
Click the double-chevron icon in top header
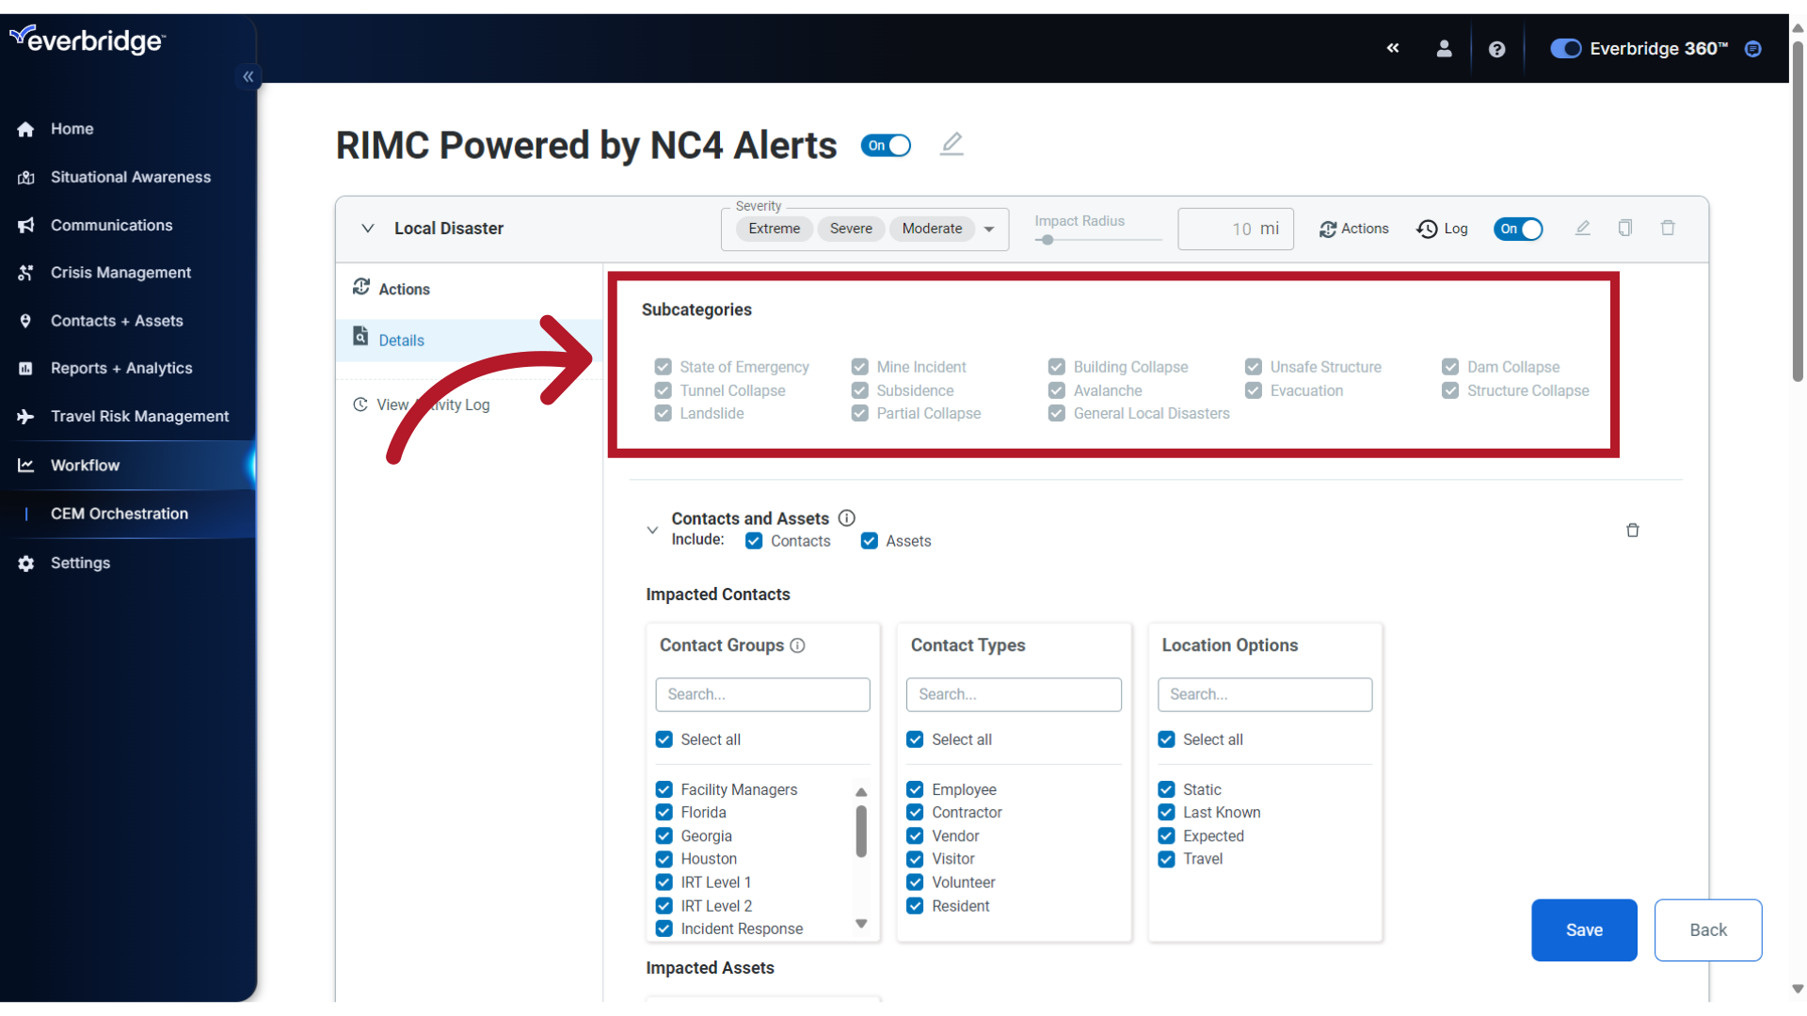pyautogui.click(x=1393, y=48)
